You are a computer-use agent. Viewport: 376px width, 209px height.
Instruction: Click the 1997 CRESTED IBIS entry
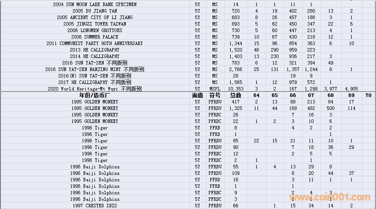coord(95,206)
